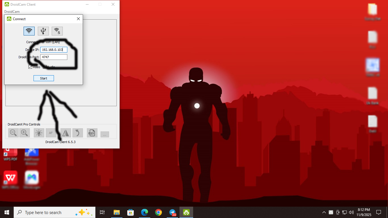Click the mirror flip video icon

click(x=66, y=133)
